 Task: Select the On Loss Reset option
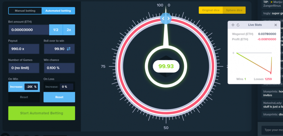(59, 97)
